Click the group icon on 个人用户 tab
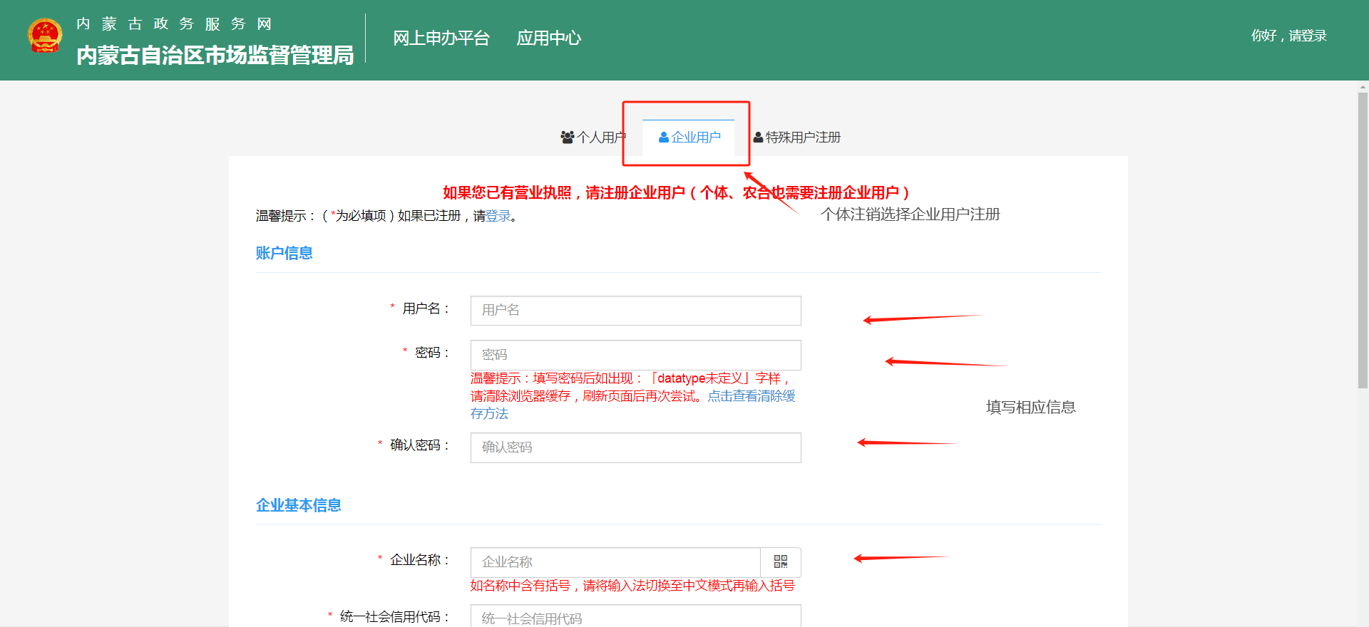This screenshot has height=627, width=1369. click(568, 138)
